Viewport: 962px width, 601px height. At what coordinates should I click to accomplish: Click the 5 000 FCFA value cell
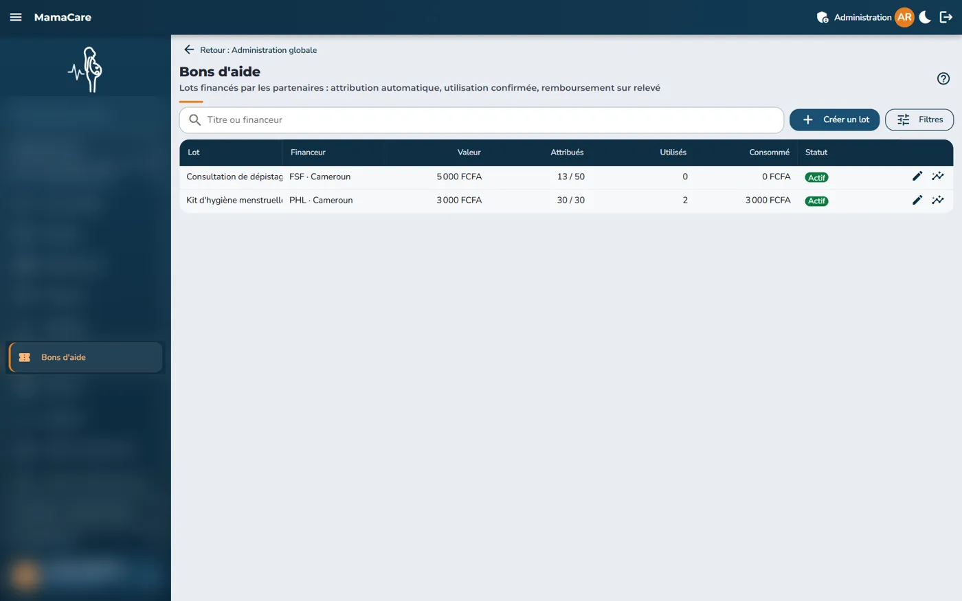point(459,177)
